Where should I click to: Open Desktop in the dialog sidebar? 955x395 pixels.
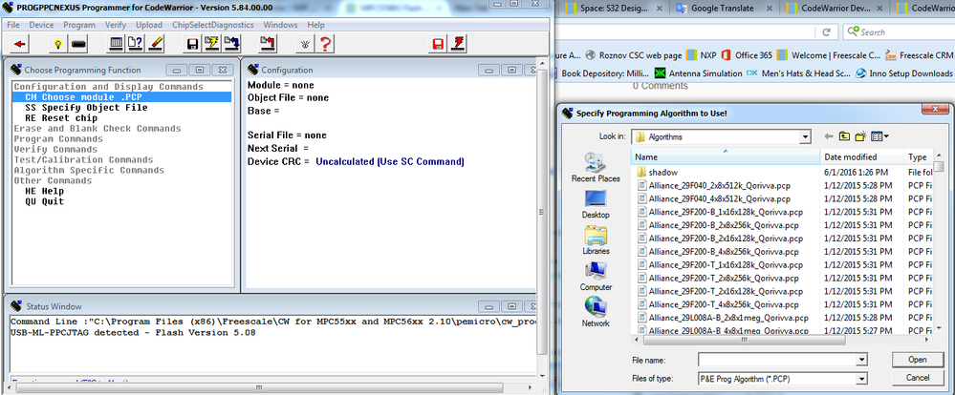pyautogui.click(x=596, y=204)
